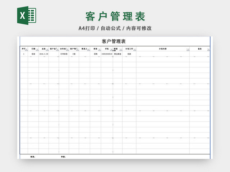Open the 客户名 column filter dropdown
The width and height of the screenshot is (230, 172).
(x=57, y=49)
